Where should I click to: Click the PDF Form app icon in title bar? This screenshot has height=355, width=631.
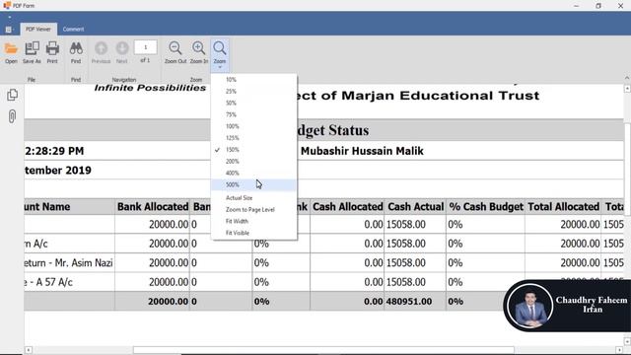click(7, 5)
